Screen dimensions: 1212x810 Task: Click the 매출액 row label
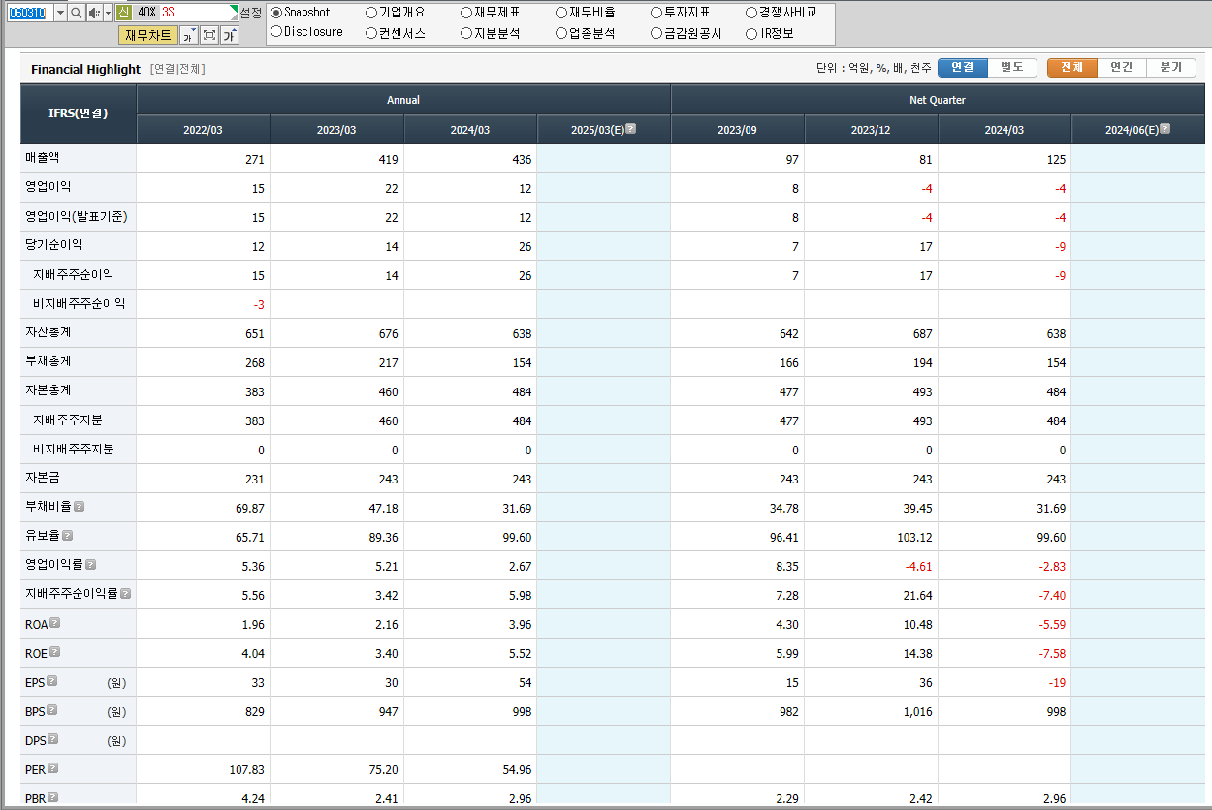pos(43,157)
